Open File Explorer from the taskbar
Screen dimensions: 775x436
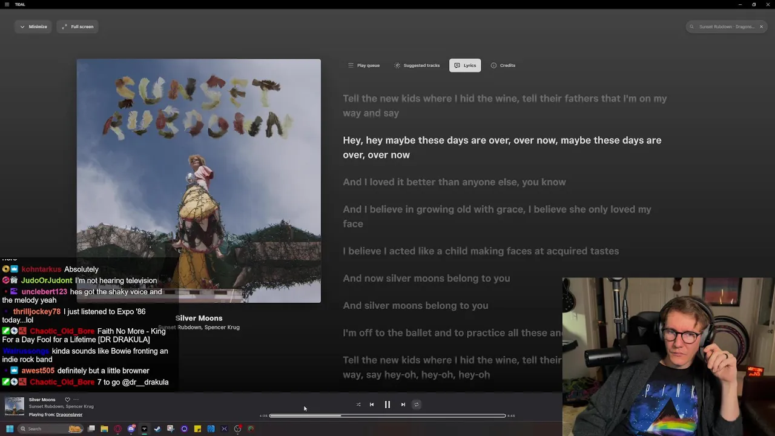[x=104, y=429]
